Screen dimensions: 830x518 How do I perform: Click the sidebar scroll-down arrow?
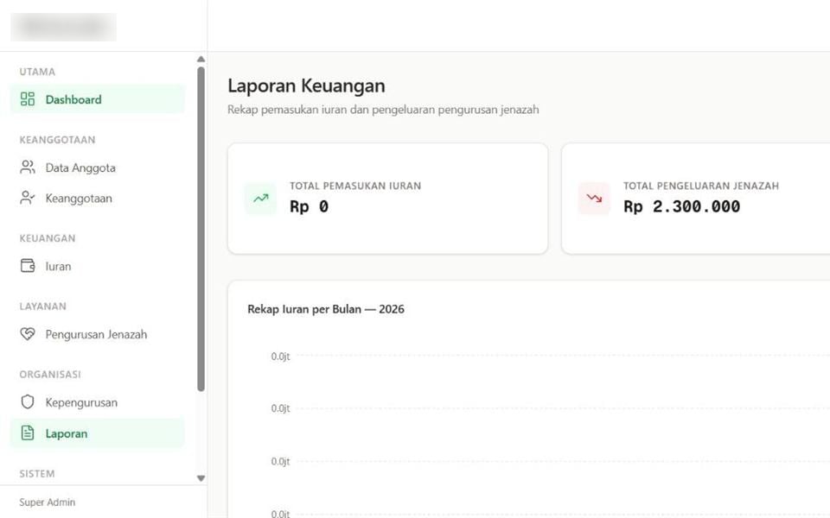(x=201, y=478)
